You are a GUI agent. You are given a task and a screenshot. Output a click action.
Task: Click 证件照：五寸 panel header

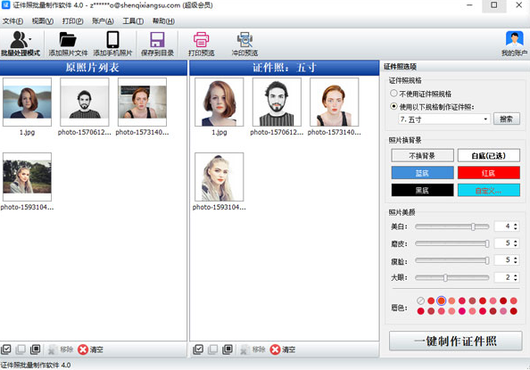click(285, 68)
